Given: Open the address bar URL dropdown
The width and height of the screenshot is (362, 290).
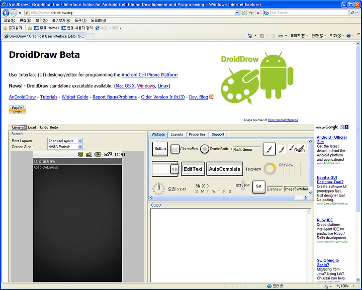Looking at the screenshot, I should (237, 13).
